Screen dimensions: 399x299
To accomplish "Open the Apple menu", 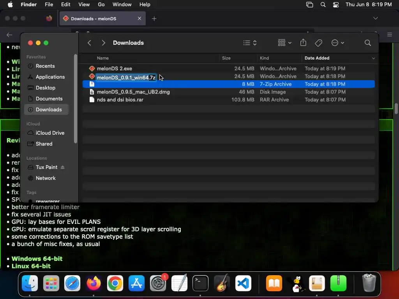I will 10,5.
